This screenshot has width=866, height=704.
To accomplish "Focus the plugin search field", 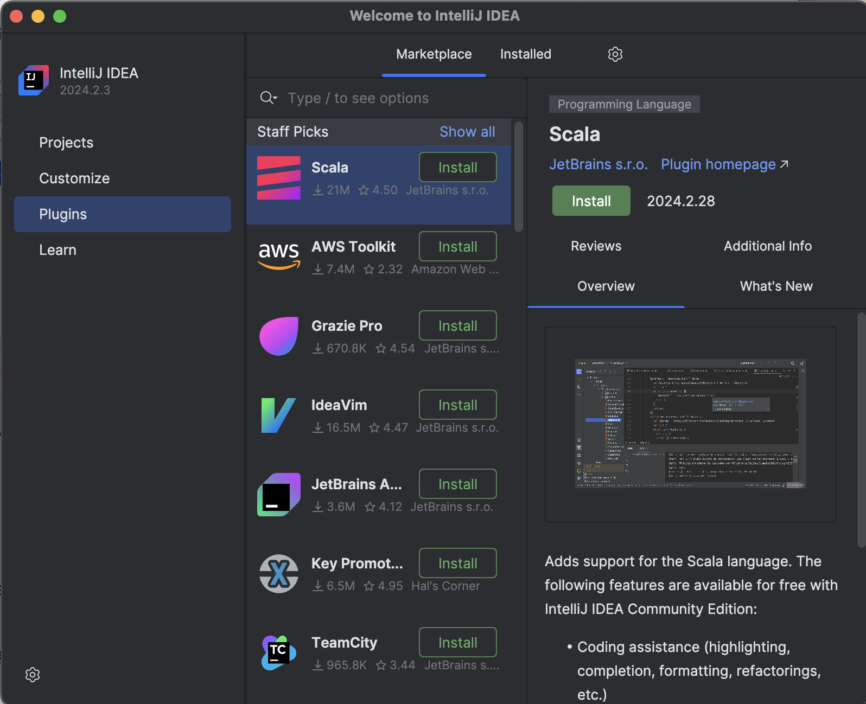I will tap(386, 98).
